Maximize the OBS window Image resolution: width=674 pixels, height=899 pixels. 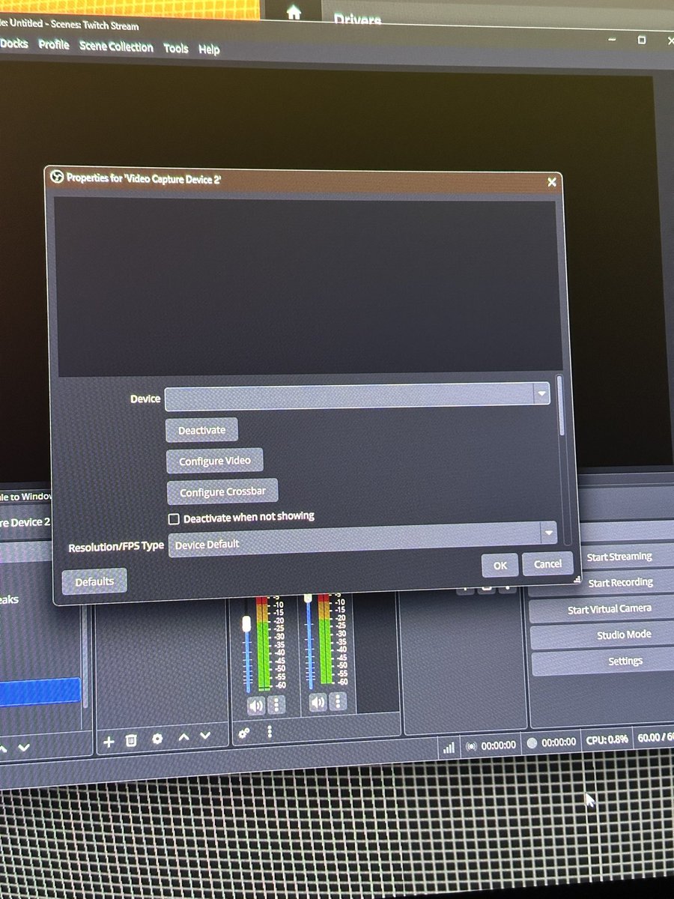643,39
